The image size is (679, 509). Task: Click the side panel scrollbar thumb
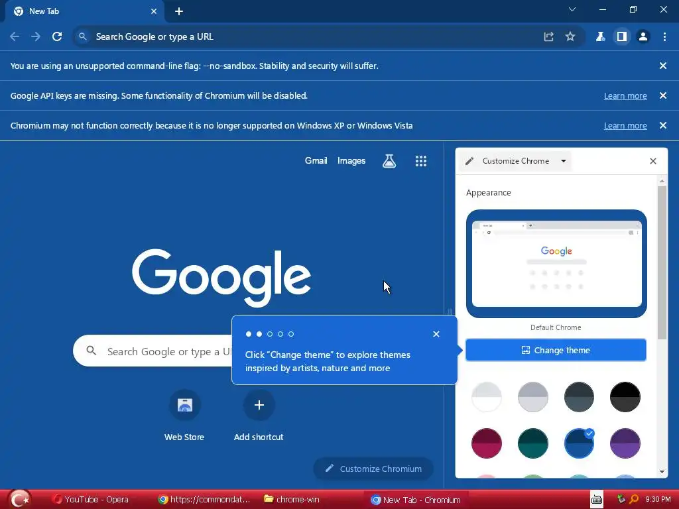662,262
